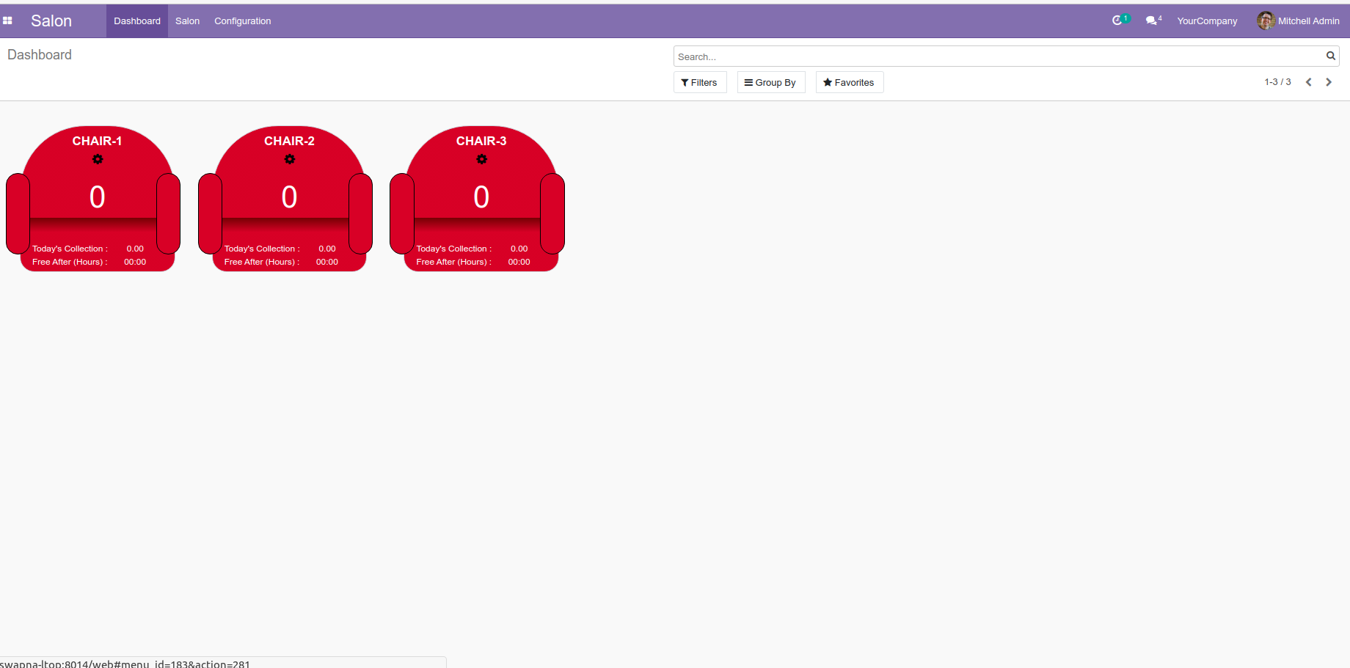Click Free After (Hours) label on CHAIR-2

tap(262, 262)
